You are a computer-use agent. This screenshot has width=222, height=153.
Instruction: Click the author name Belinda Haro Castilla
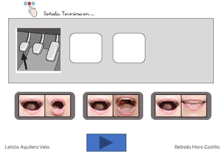pos(197,147)
